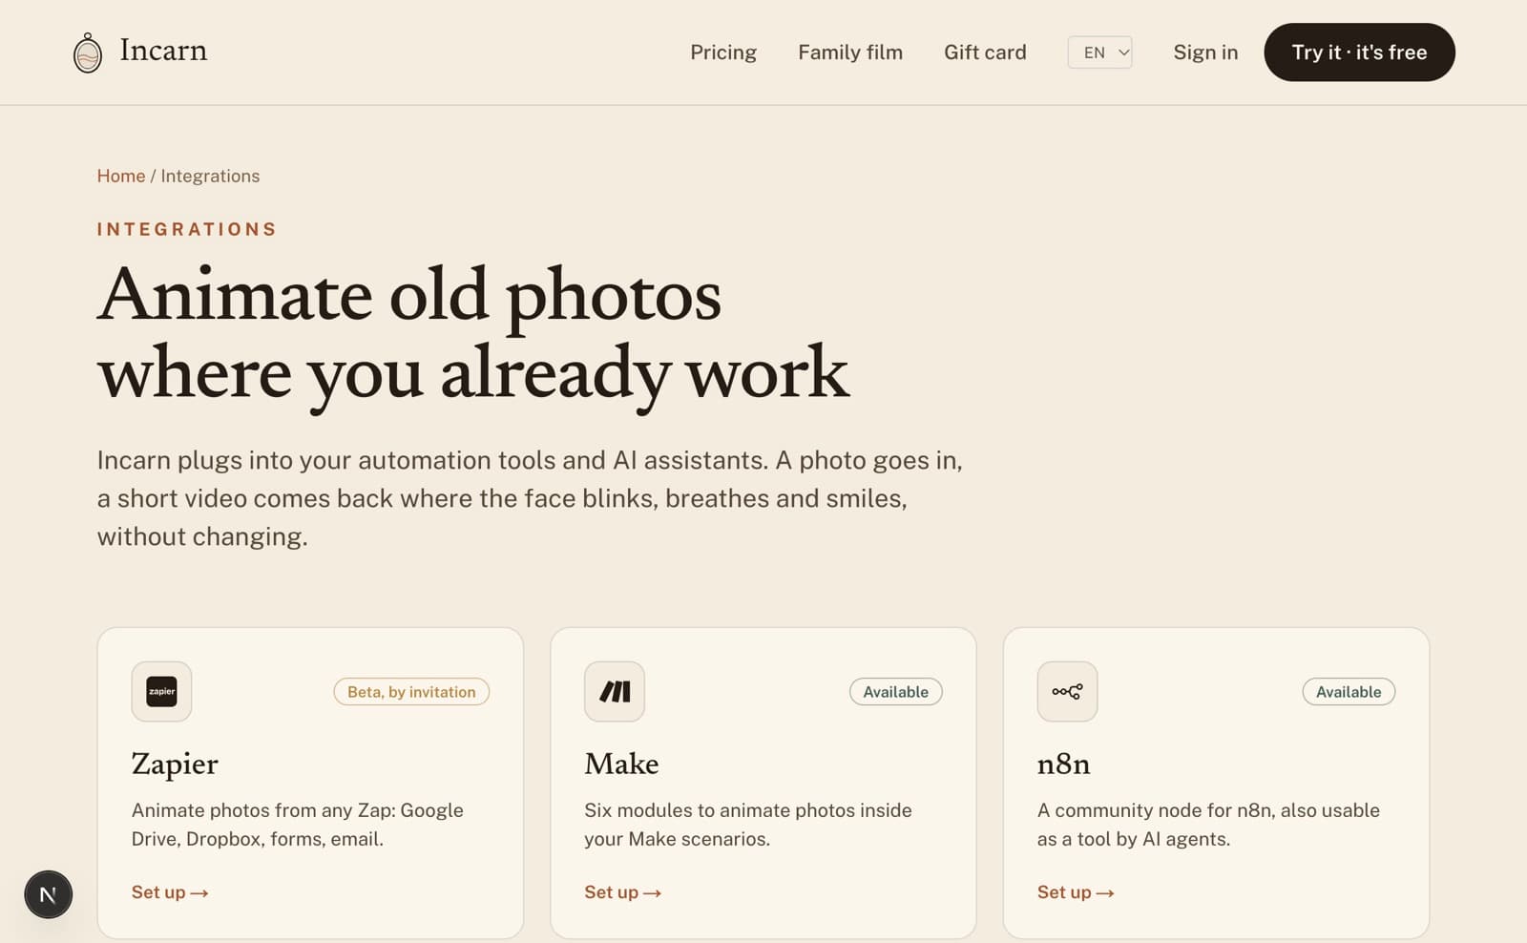Click the Available badge on n8n card
The height and width of the screenshot is (943, 1527).
click(1349, 692)
